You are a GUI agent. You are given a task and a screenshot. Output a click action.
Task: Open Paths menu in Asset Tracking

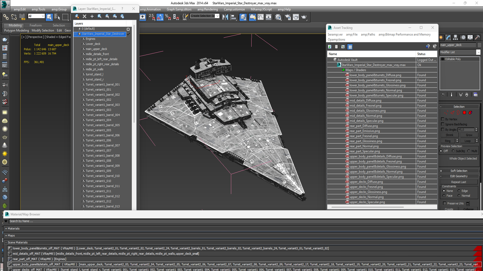(x=368, y=34)
